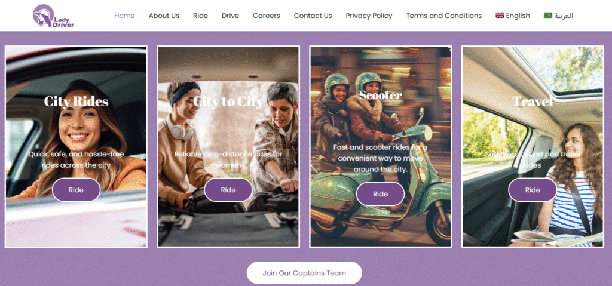Select the Travel card heading
Image resolution: width=612 pixels, height=286 pixels.
[x=533, y=102]
